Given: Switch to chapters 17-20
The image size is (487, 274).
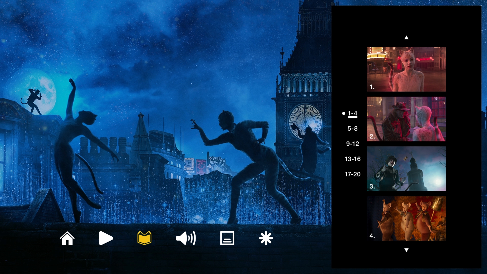Looking at the screenshot, I should coord(353,174).
